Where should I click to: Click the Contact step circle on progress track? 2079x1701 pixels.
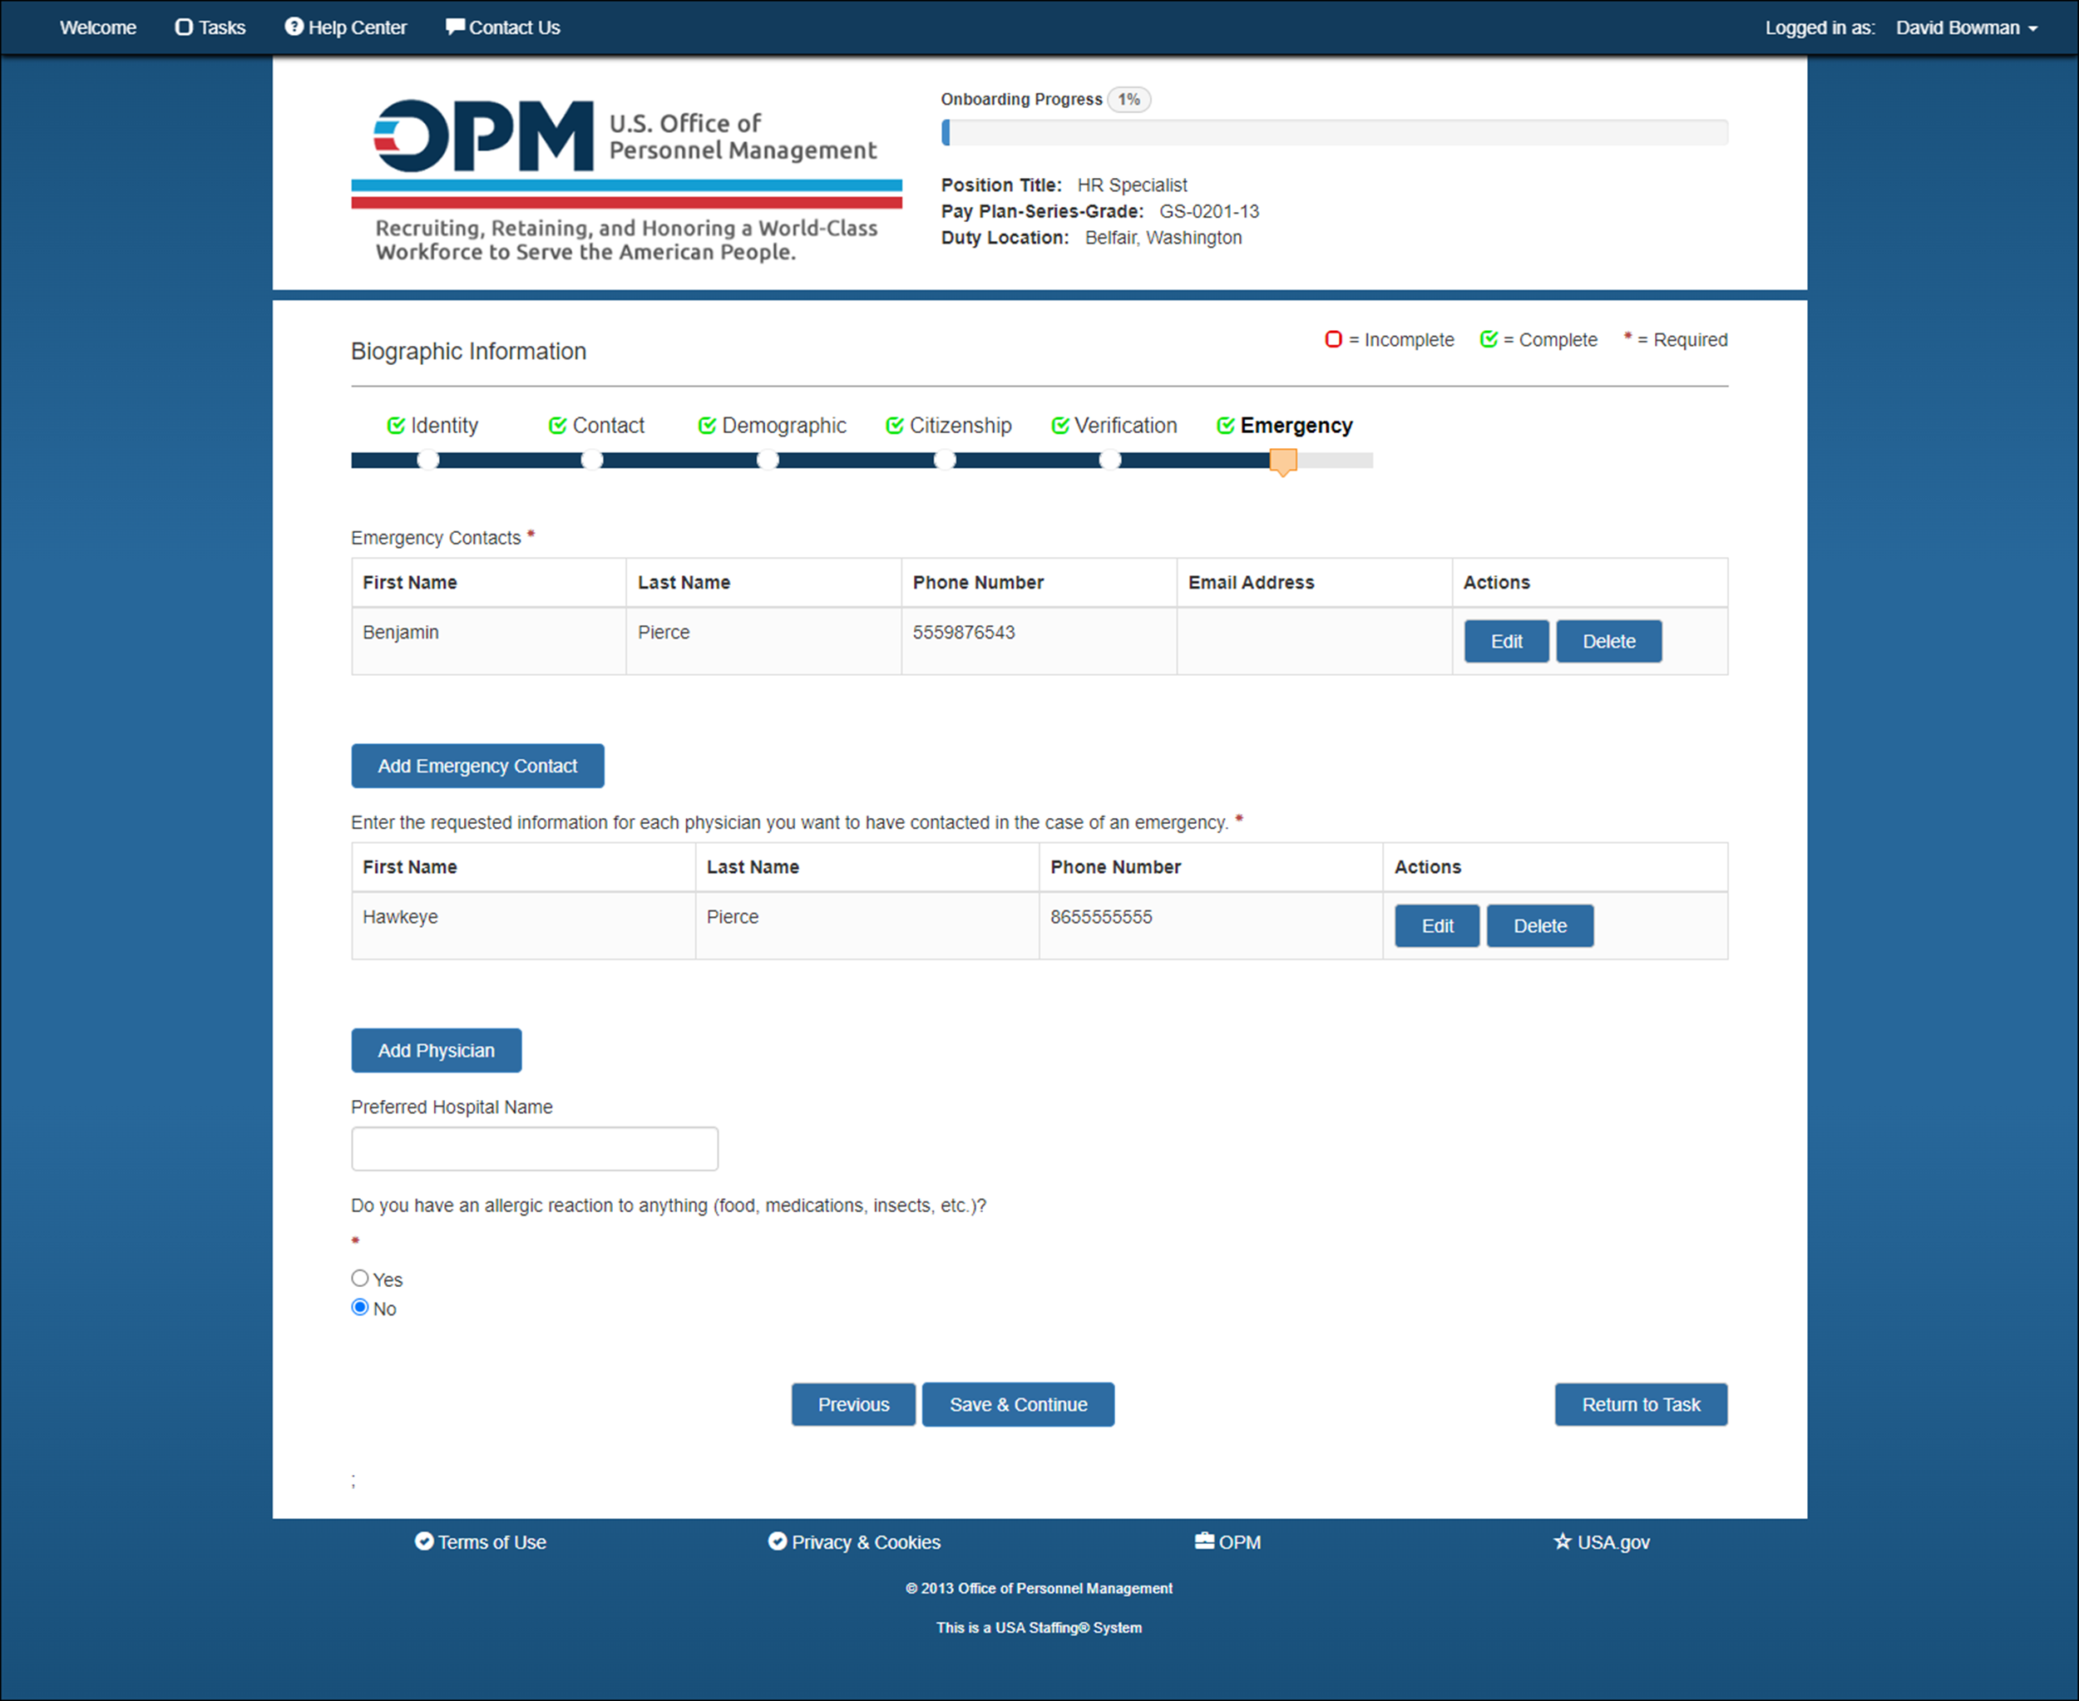pyautogui.click(x=592, y=460)
